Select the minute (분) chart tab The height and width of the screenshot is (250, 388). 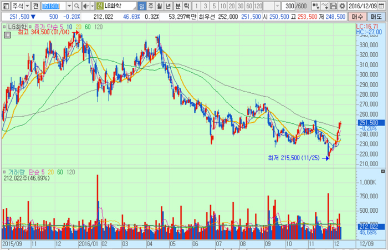[178, 6]
